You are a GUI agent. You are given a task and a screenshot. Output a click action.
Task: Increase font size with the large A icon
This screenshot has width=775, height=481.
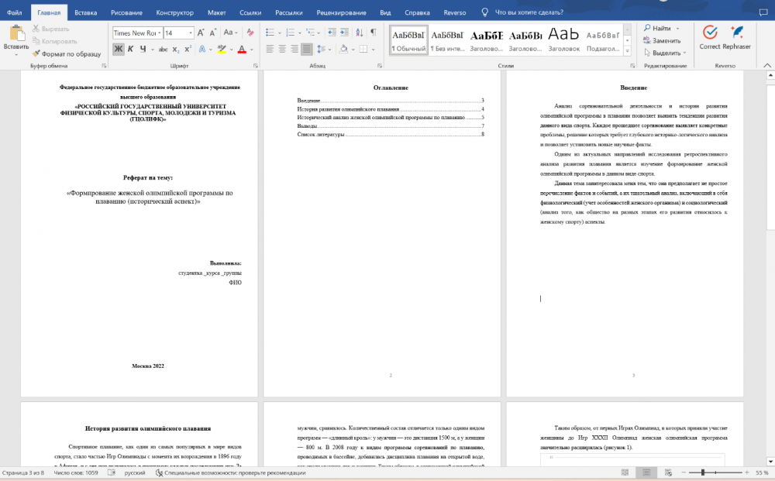201,33
